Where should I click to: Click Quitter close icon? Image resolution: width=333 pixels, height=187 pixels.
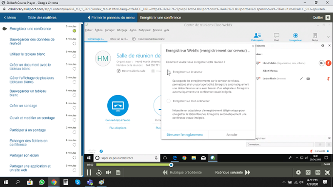click(328, 17)
